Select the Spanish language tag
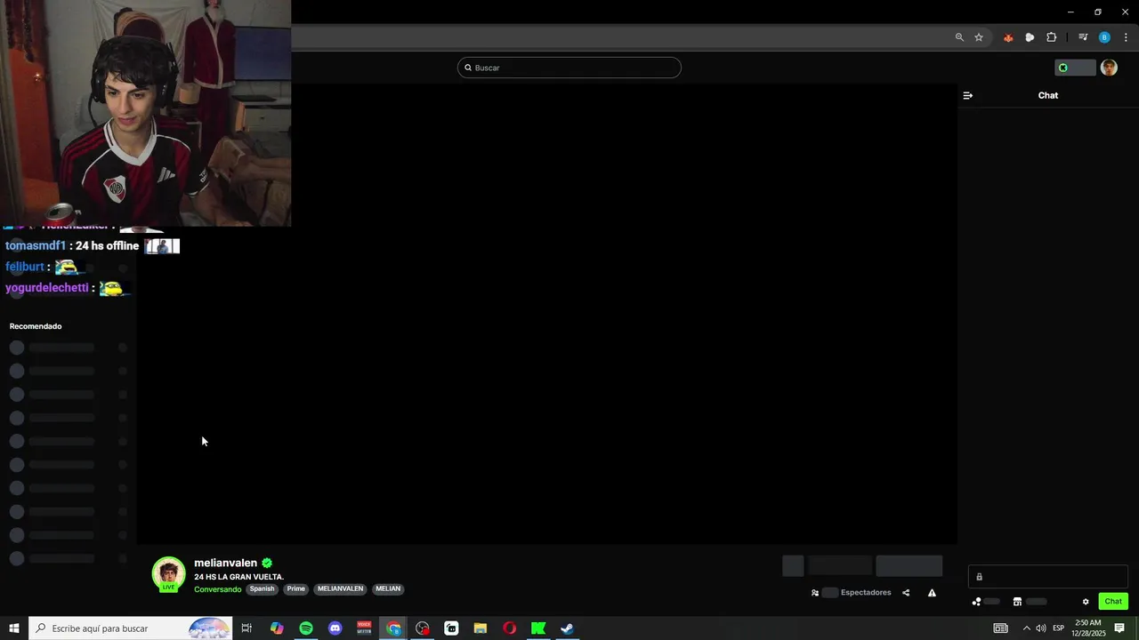This screenshot has width=1139, height=640. click(262, 588)
